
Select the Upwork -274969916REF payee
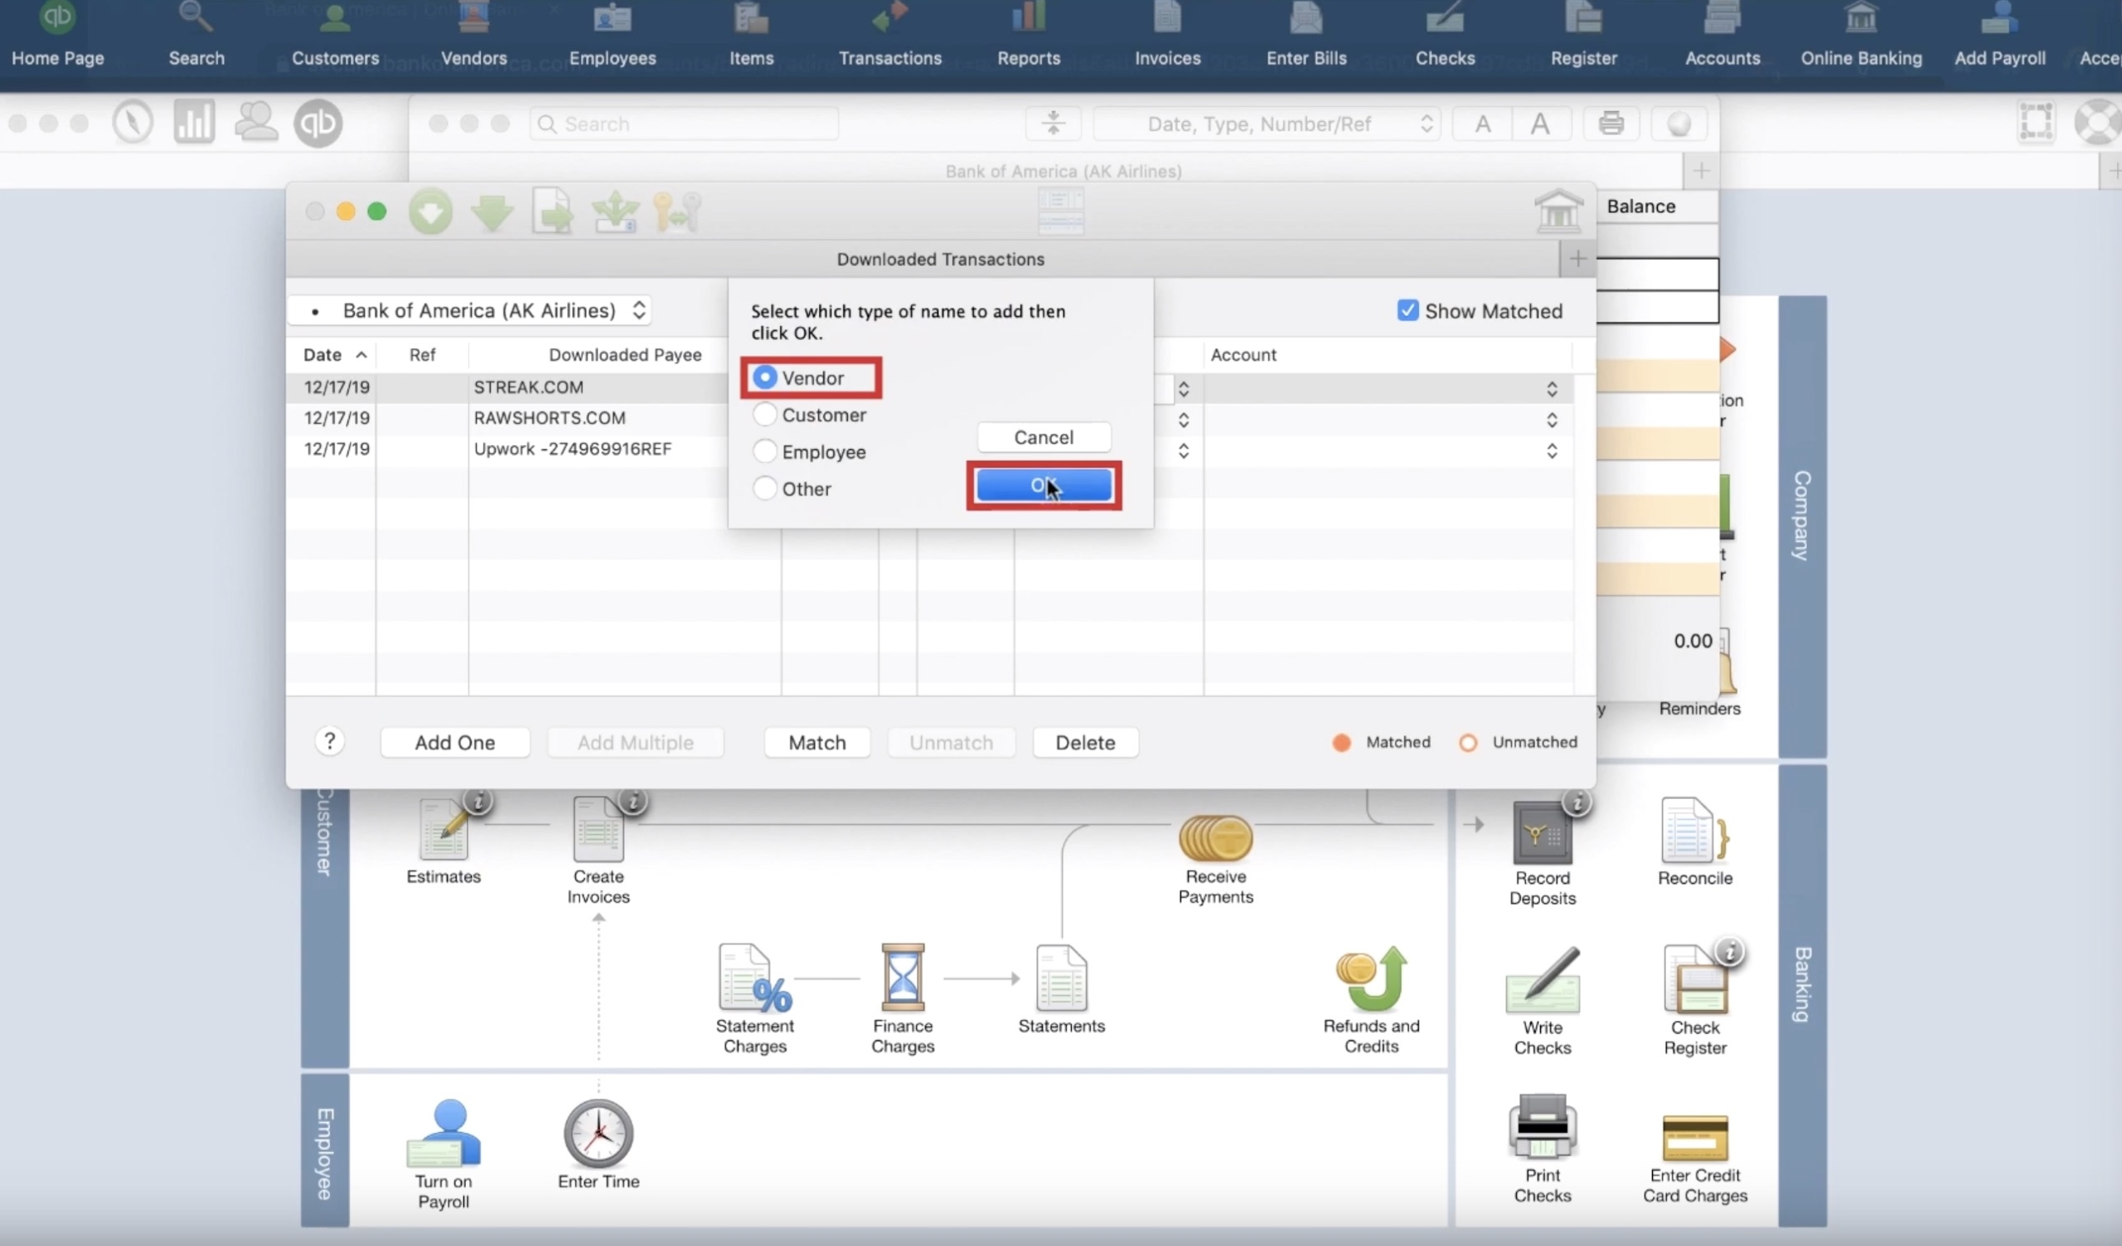(572, 448)
